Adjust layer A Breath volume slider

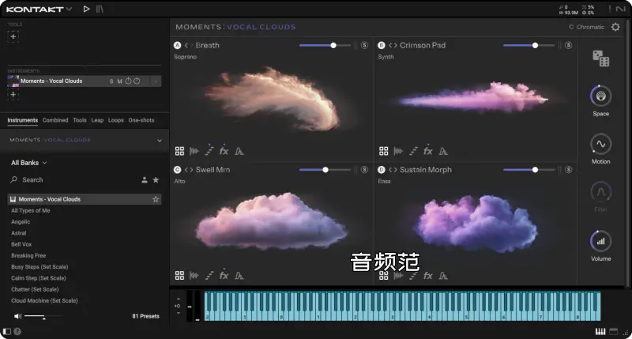(x=325, y=46)
